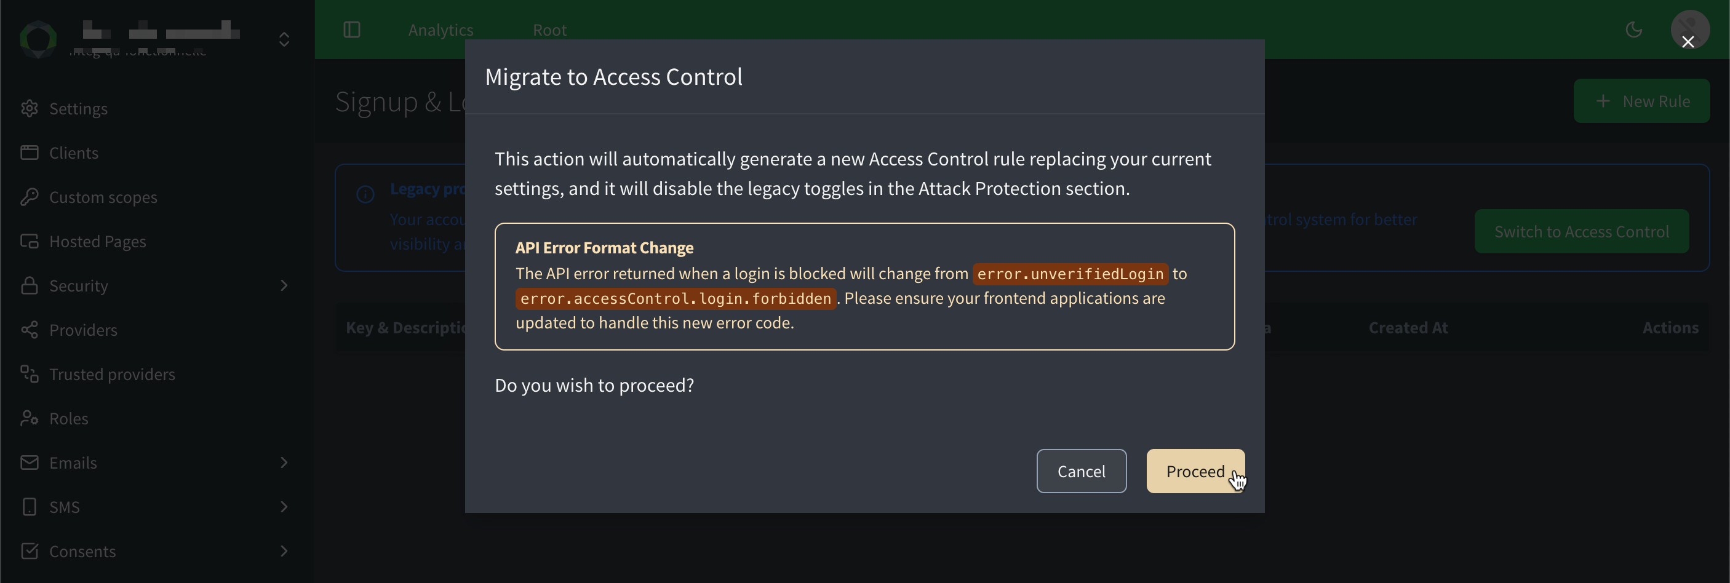
Task: Select the Root tab
Action: point(549,30)
